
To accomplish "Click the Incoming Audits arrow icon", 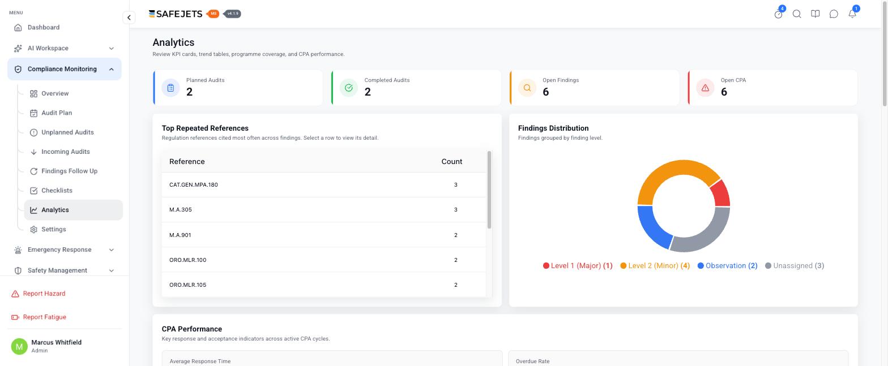I will tap(34, 152).
